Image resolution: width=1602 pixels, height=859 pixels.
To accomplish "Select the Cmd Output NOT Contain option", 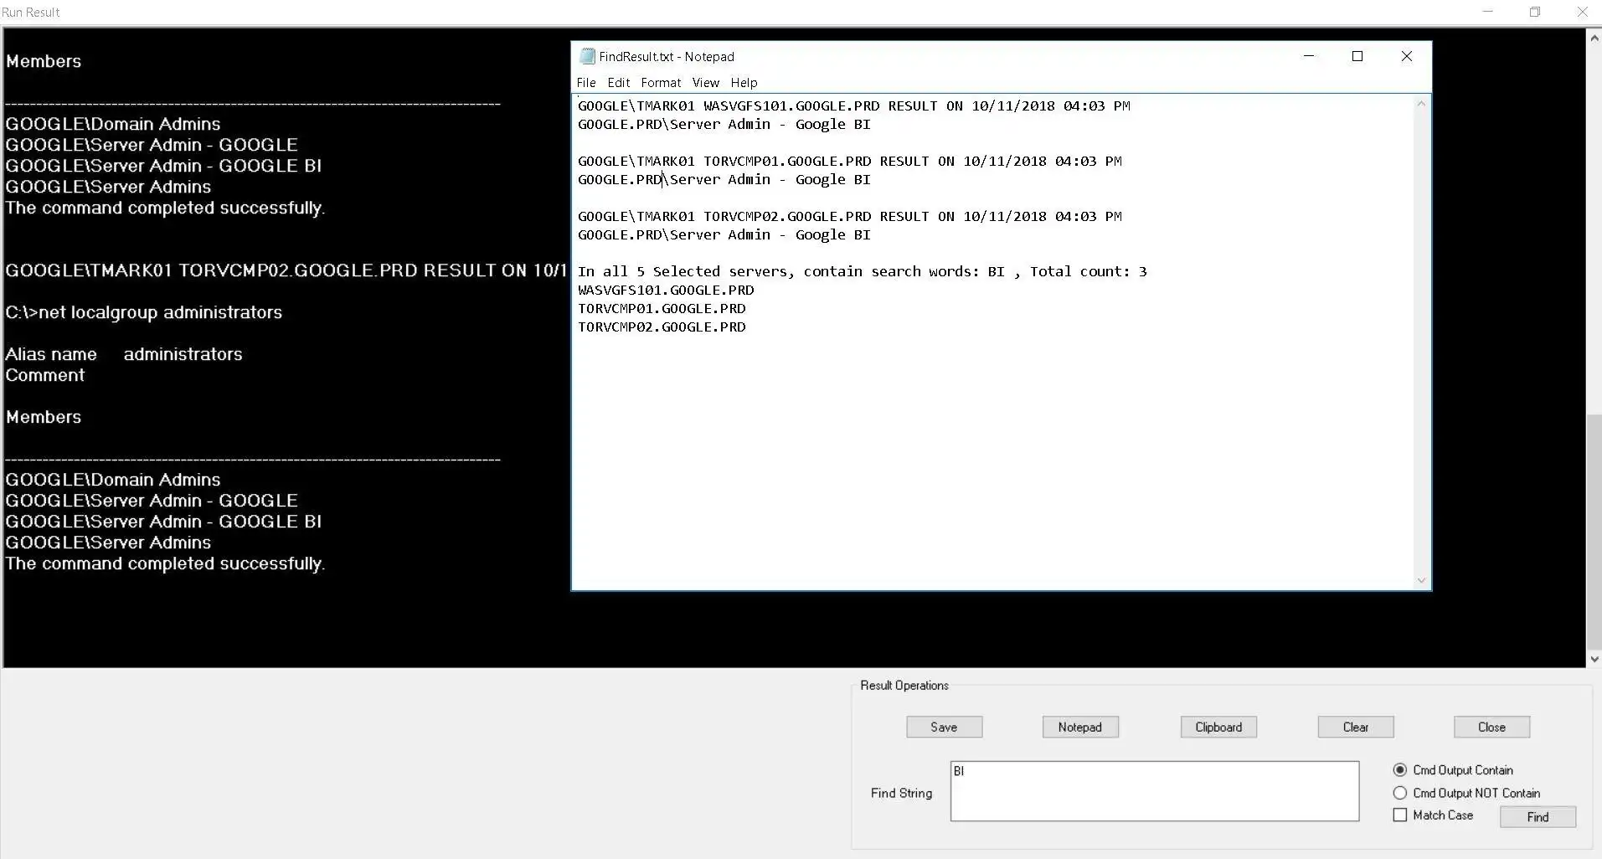I will click(x=1399, y=793).
